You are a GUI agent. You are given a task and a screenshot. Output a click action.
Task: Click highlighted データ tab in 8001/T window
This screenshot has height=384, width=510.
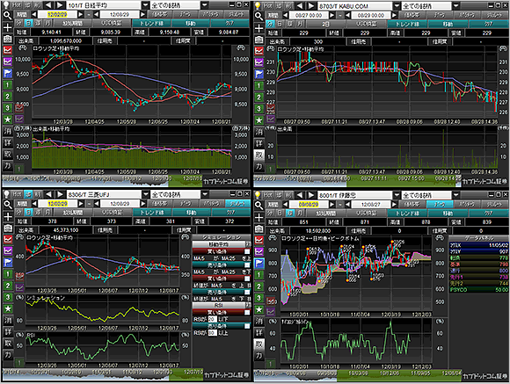pyautogui.click(x=440, y=204)
